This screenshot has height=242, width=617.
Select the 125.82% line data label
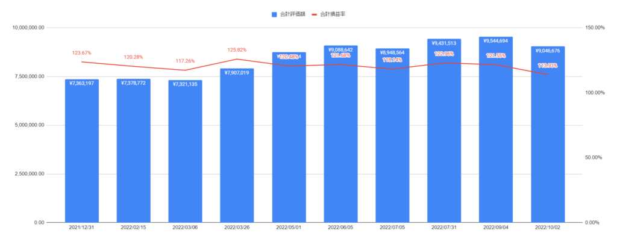coord(237,51)
